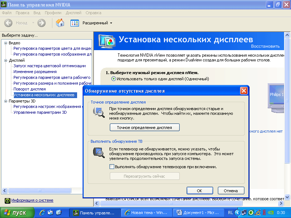This screenshot has height=218, width=291.
Task: Click the Восстановить link
Action: [x=265, y=47]
